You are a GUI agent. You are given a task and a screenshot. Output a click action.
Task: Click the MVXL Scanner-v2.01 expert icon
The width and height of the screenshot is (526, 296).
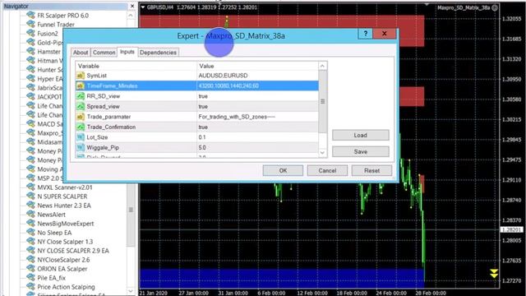(31, 187)
